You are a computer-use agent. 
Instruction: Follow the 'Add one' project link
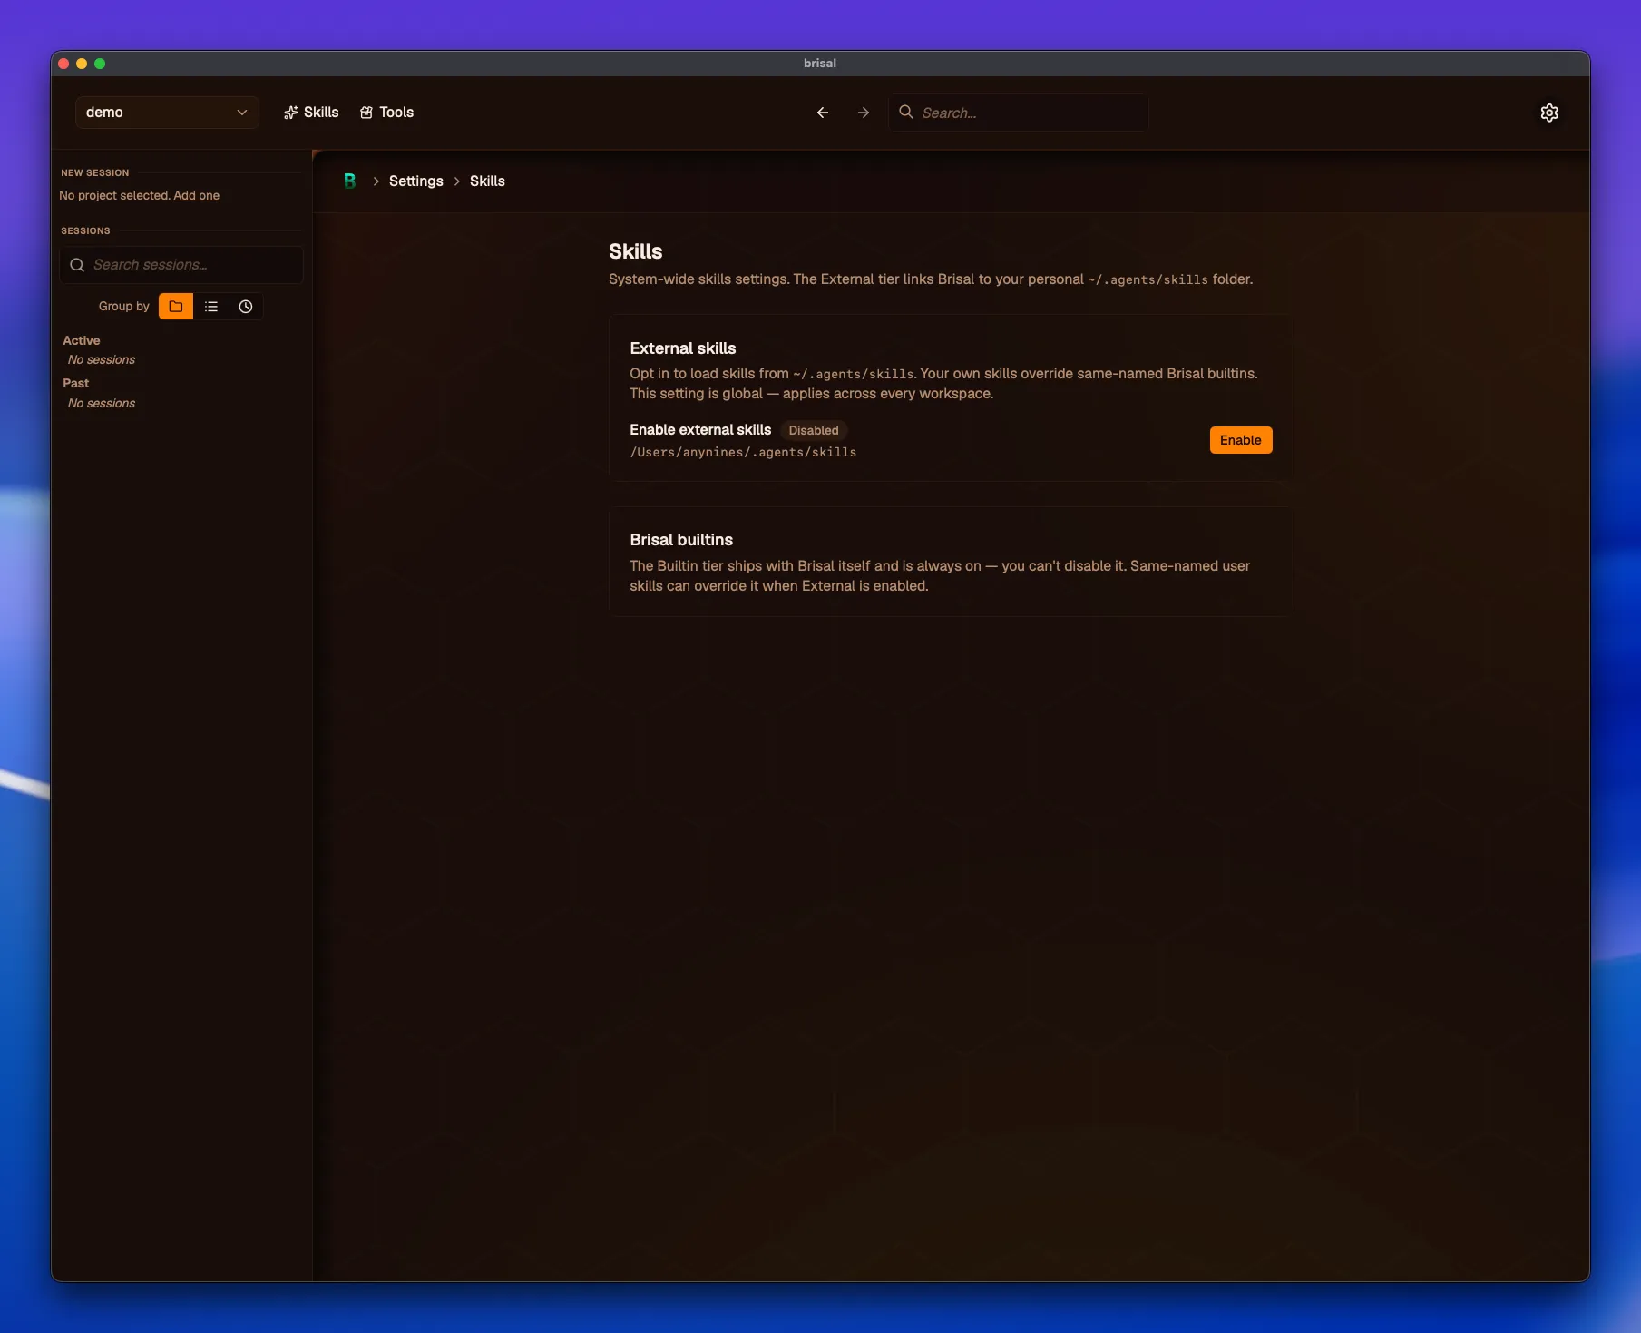coord(196,196)
